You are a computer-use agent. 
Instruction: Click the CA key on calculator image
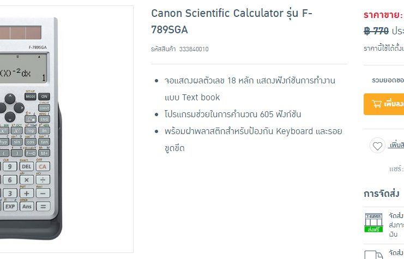(x=43, y=166)
